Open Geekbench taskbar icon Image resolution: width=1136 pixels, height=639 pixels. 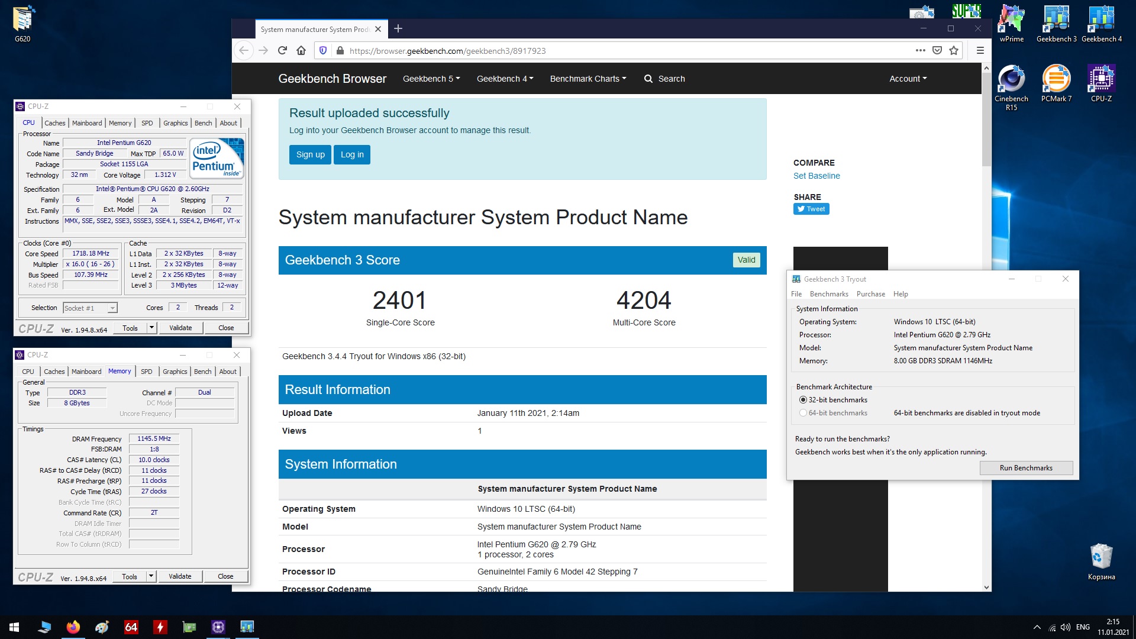(x=247, y=627)
